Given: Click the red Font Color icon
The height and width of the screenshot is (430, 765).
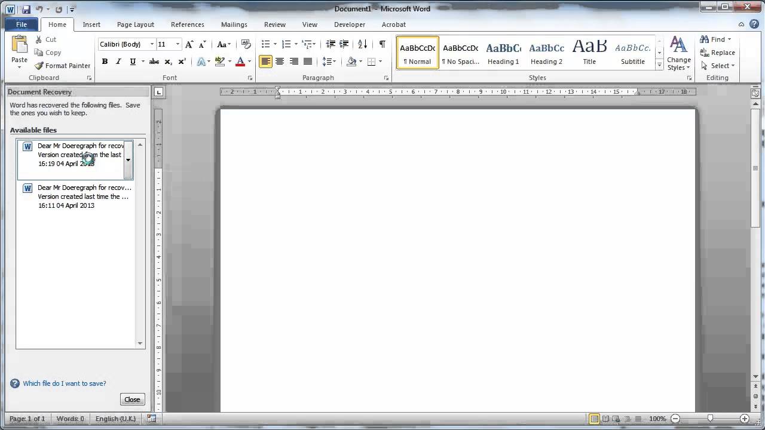Looking at the screenshot, I should (x=240, y=62).
